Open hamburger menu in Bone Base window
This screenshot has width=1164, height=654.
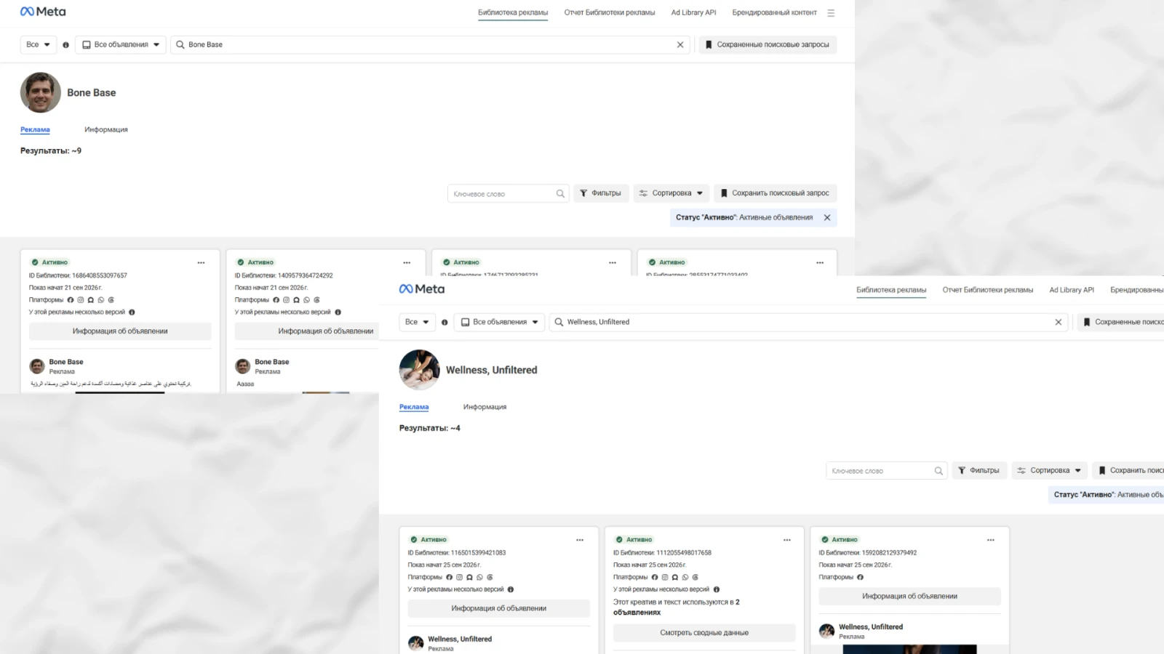tap(831, 13)
